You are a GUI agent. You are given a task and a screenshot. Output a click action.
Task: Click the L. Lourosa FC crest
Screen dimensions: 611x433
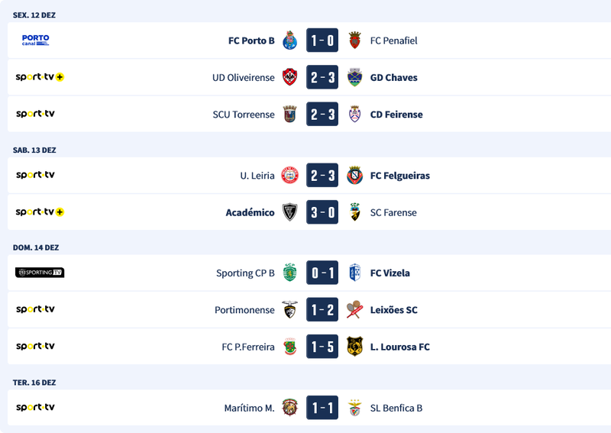354,347
